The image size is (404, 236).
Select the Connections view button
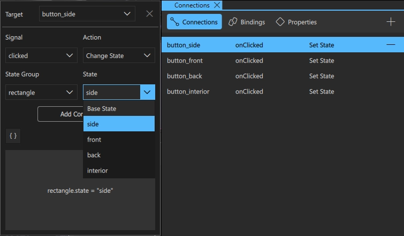[x=194, y=22]
